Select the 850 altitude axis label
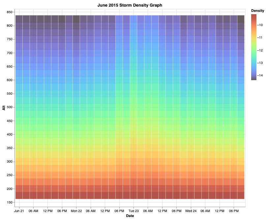Viewport: 266px width, 219px height. coord(9,12)
